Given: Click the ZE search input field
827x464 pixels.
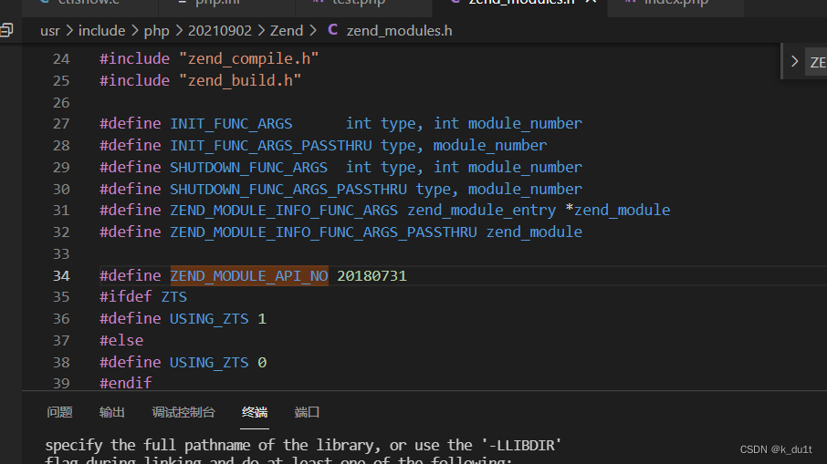Looking at the screenshot, I should [816, 62].
